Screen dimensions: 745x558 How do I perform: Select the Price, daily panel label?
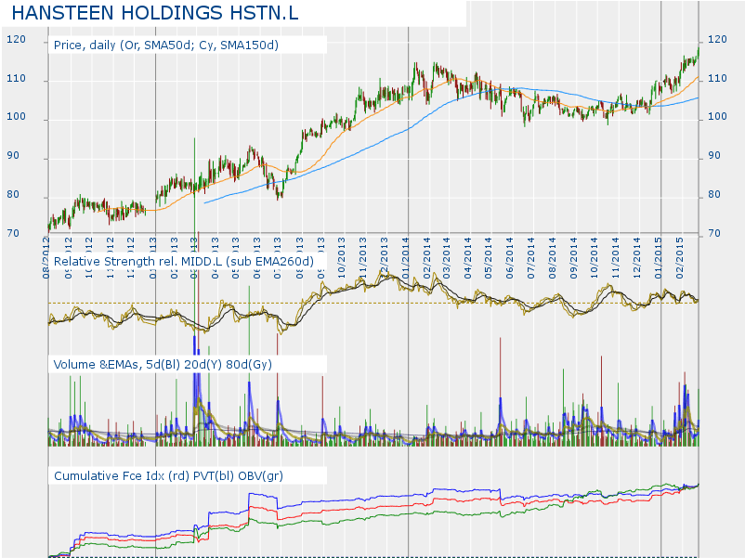click(166, 45)
